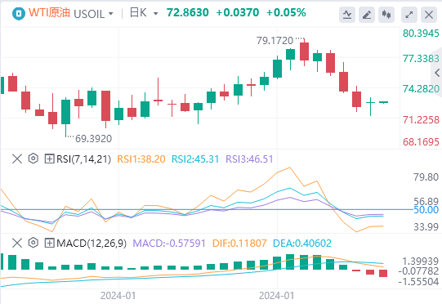442x304 pixels.
Task: Click RSI(7,14,21) indicator label
Action: coord(83,159)
